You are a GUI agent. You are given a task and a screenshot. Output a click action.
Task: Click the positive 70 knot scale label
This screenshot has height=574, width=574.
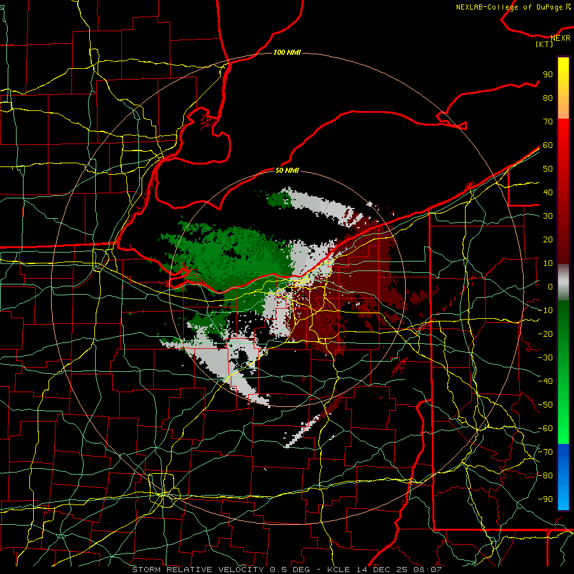point(548,122)
